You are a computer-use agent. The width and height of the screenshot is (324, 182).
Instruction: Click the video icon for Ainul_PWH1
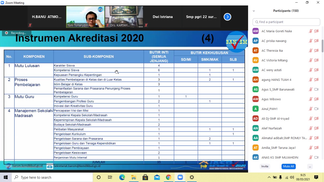[x=316, y=109]
